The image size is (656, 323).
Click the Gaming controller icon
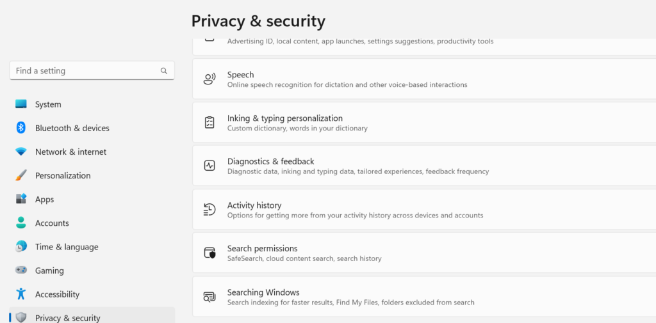(x=21, y=271)
